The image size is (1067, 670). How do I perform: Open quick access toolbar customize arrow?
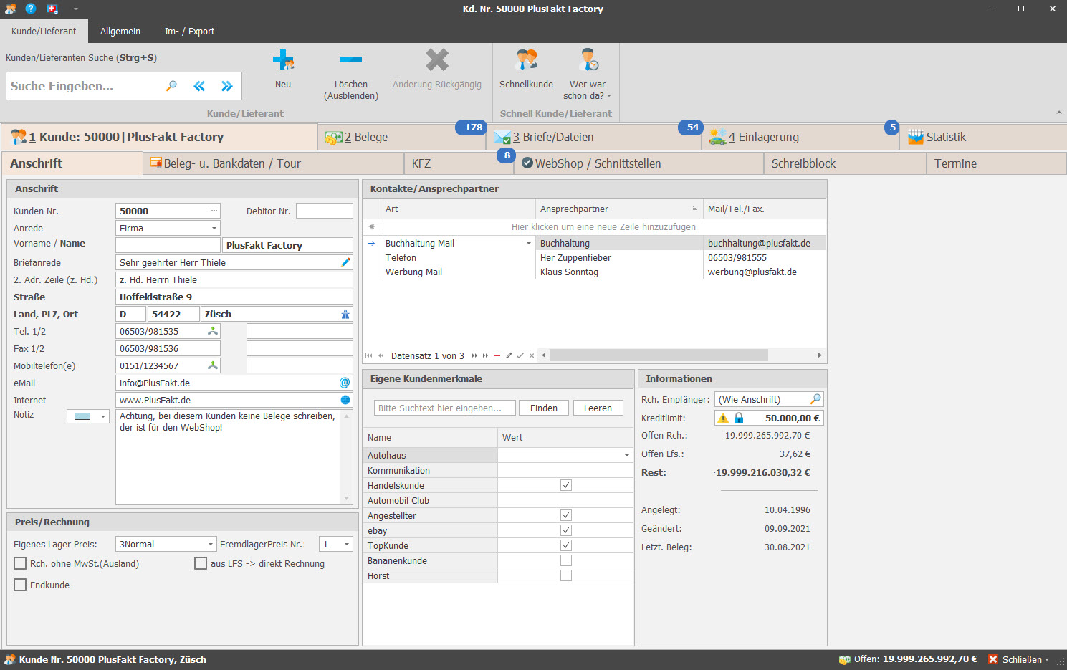tap(76, 9)
